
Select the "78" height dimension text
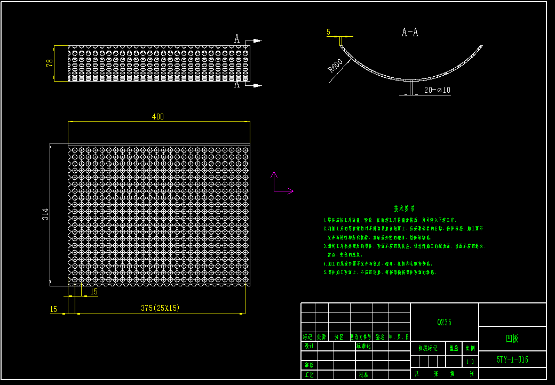pyautogui.click(x=50, y=63)
